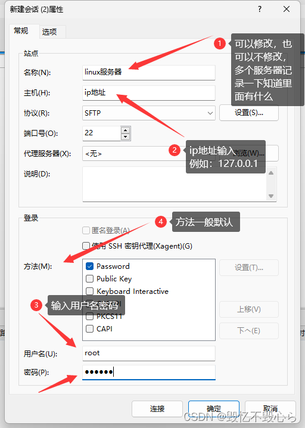The height and width of the screenshot is (428, 305).
Task: Click the port number field showing 22
Action: point(101,133)
